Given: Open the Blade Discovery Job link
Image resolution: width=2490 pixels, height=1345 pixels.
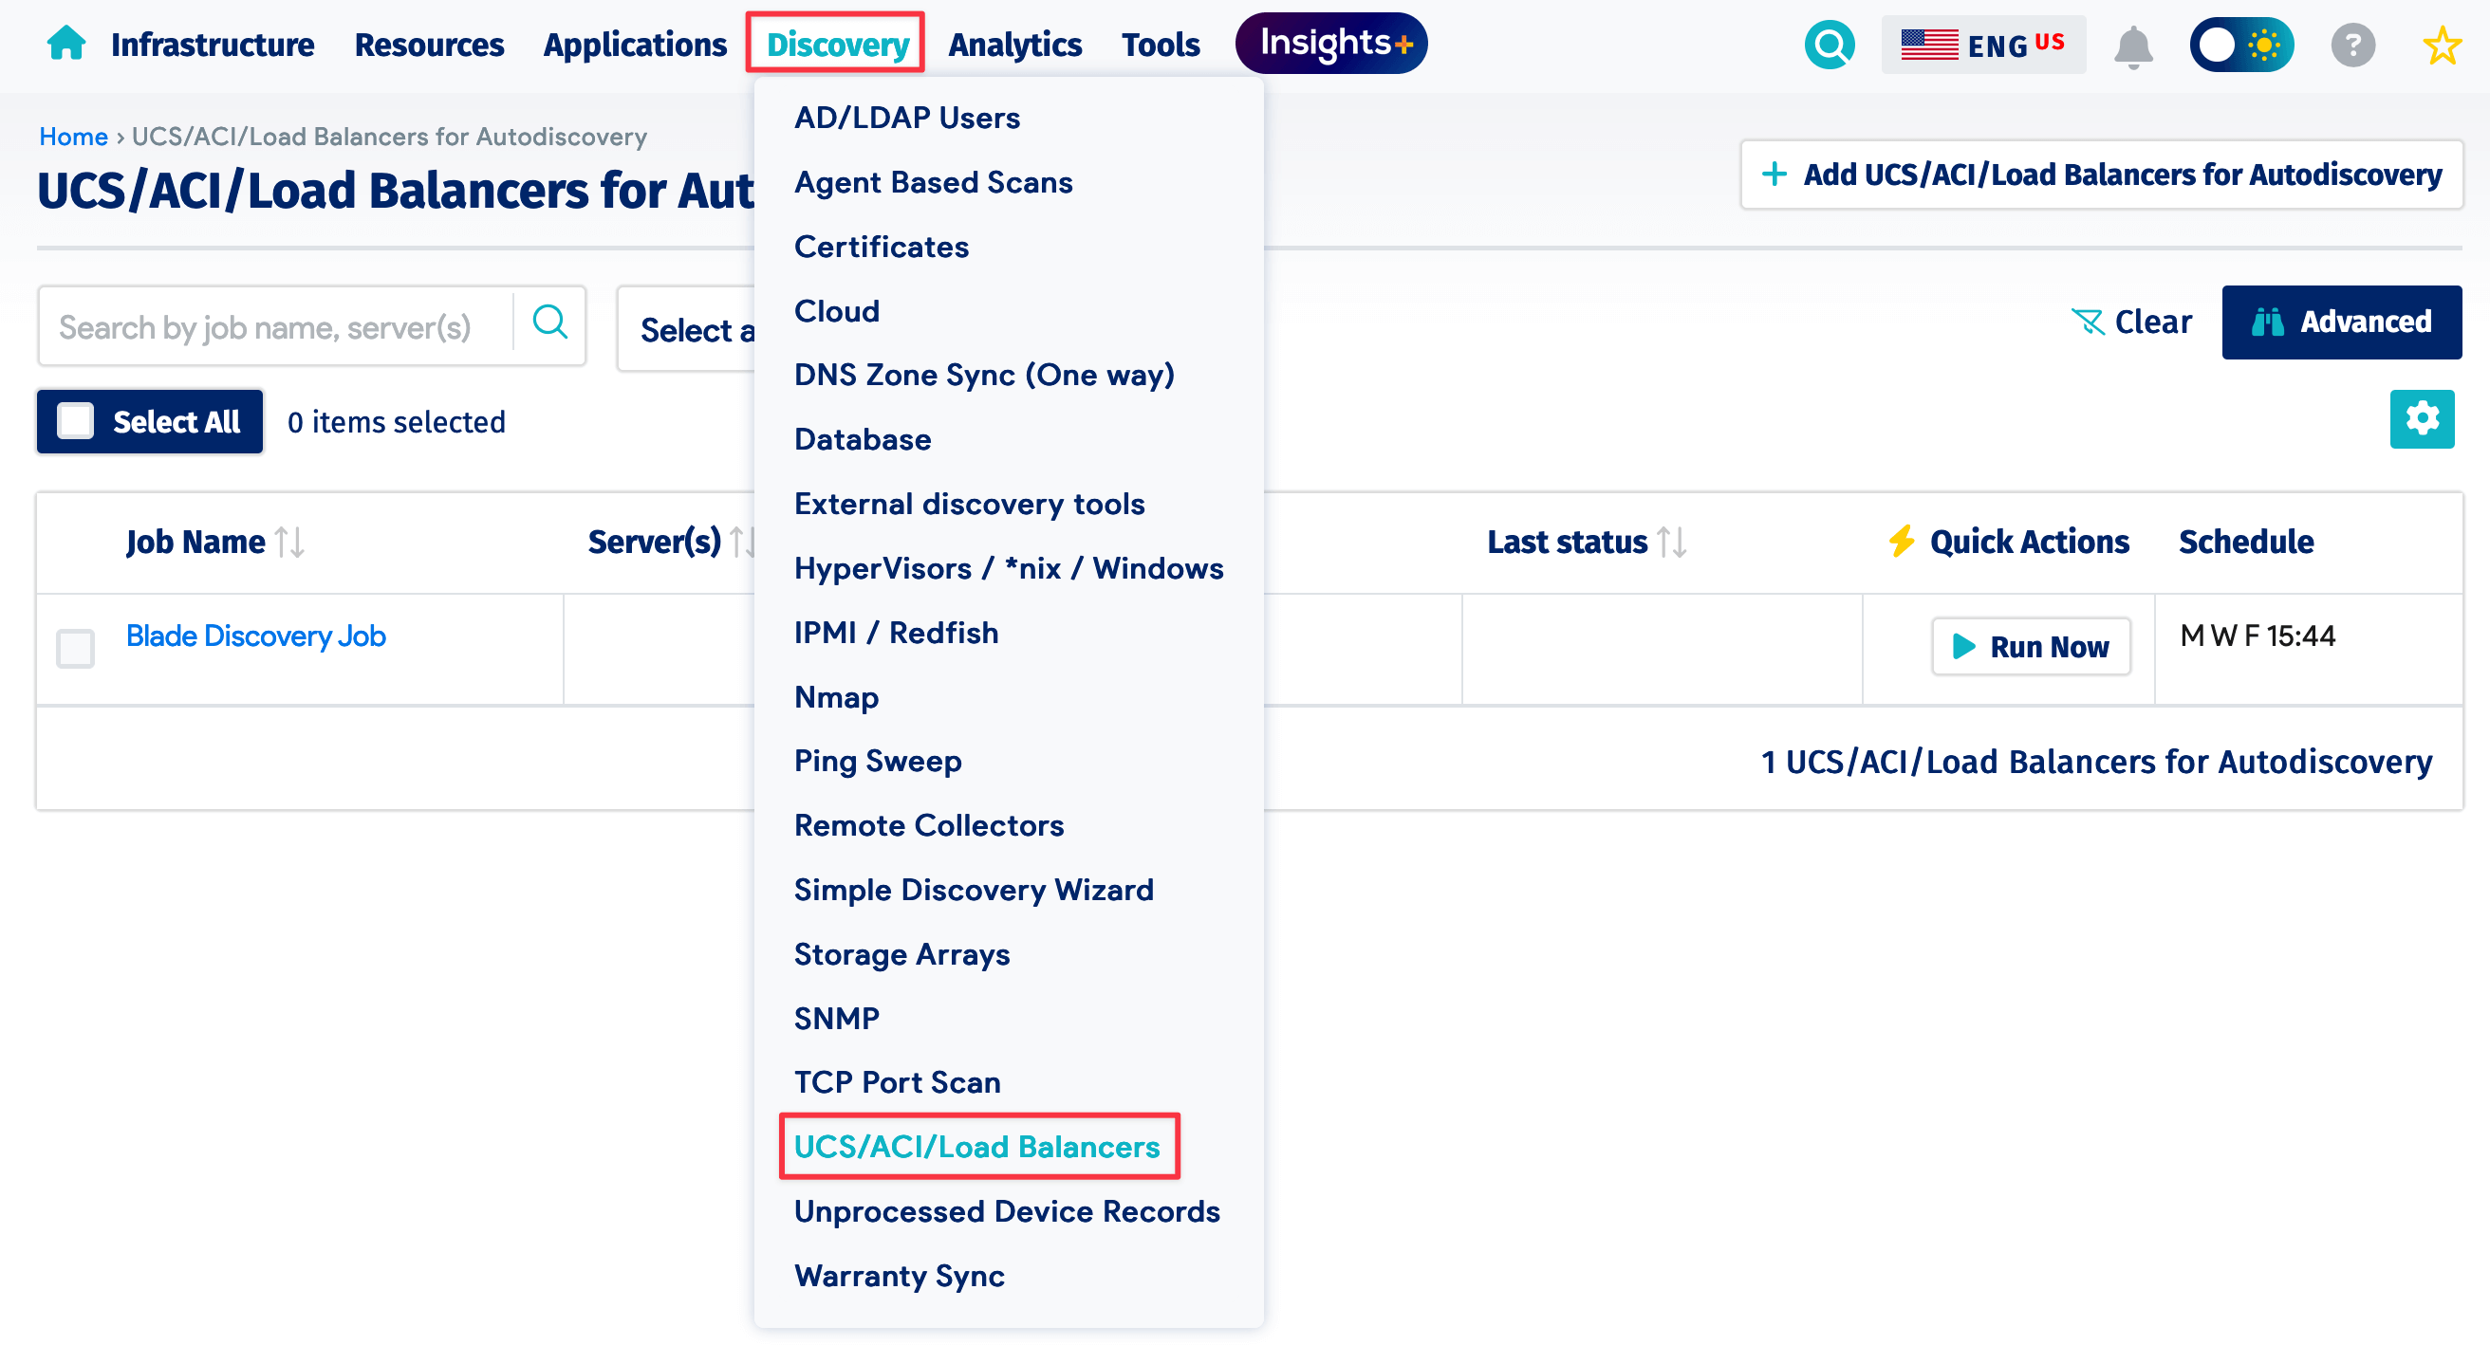Looking at the screenshot, I should pos(254,636).
